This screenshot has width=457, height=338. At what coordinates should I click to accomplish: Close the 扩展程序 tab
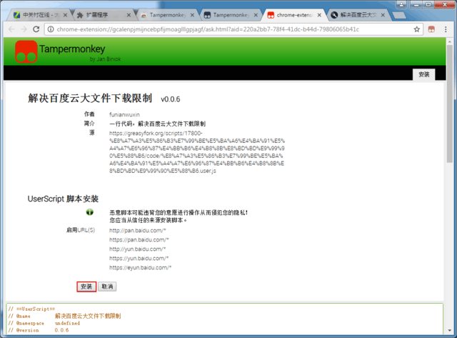click(x=129, y=15)
